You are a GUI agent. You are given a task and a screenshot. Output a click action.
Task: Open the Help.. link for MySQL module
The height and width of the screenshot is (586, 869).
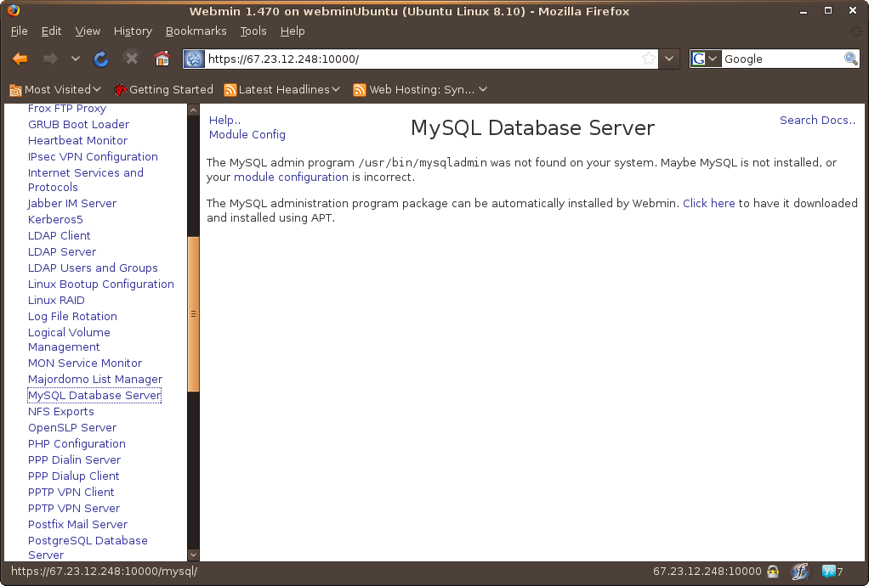pyautogui.click(x=224, y=120)
